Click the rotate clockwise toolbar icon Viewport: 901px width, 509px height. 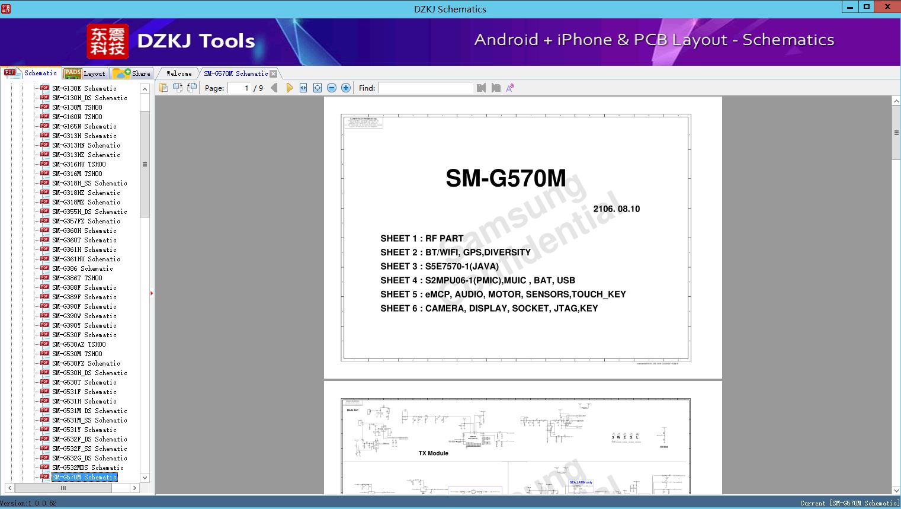[192, 88]
